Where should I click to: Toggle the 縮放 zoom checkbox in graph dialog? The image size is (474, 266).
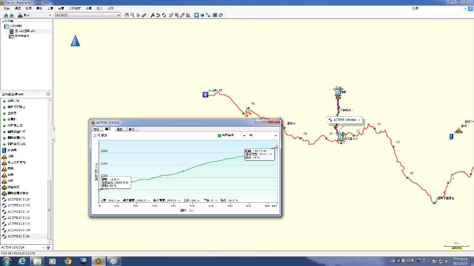pyautogui.click(x=94, y=135)
